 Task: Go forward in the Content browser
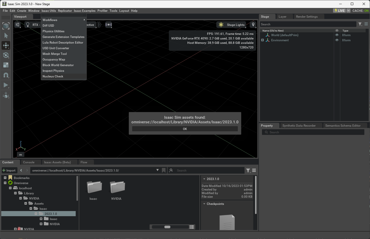point(27,170)
